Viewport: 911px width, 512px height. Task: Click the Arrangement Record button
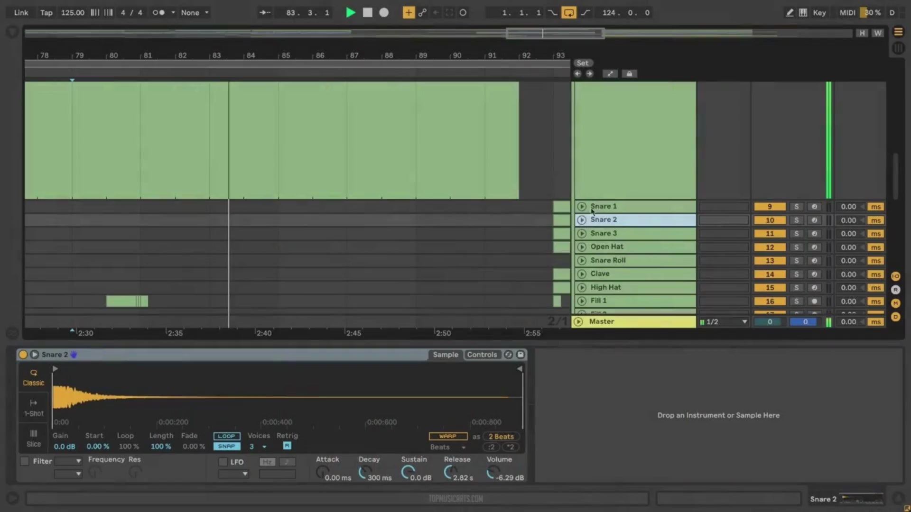[x=384, y=13]
